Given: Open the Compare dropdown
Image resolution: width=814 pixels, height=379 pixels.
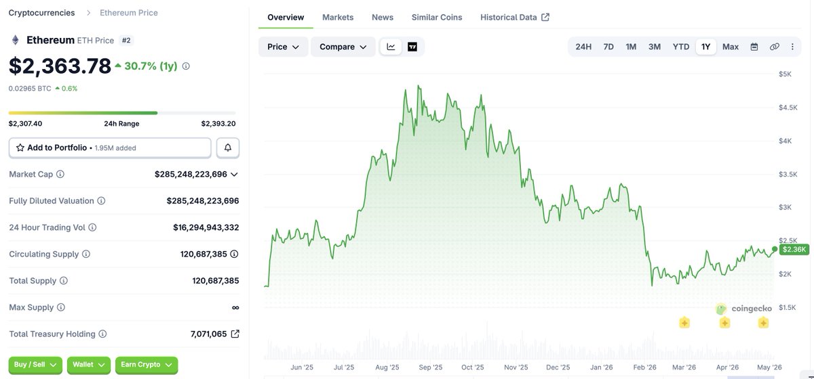Looking at the screenshot, I should (343, 47).
